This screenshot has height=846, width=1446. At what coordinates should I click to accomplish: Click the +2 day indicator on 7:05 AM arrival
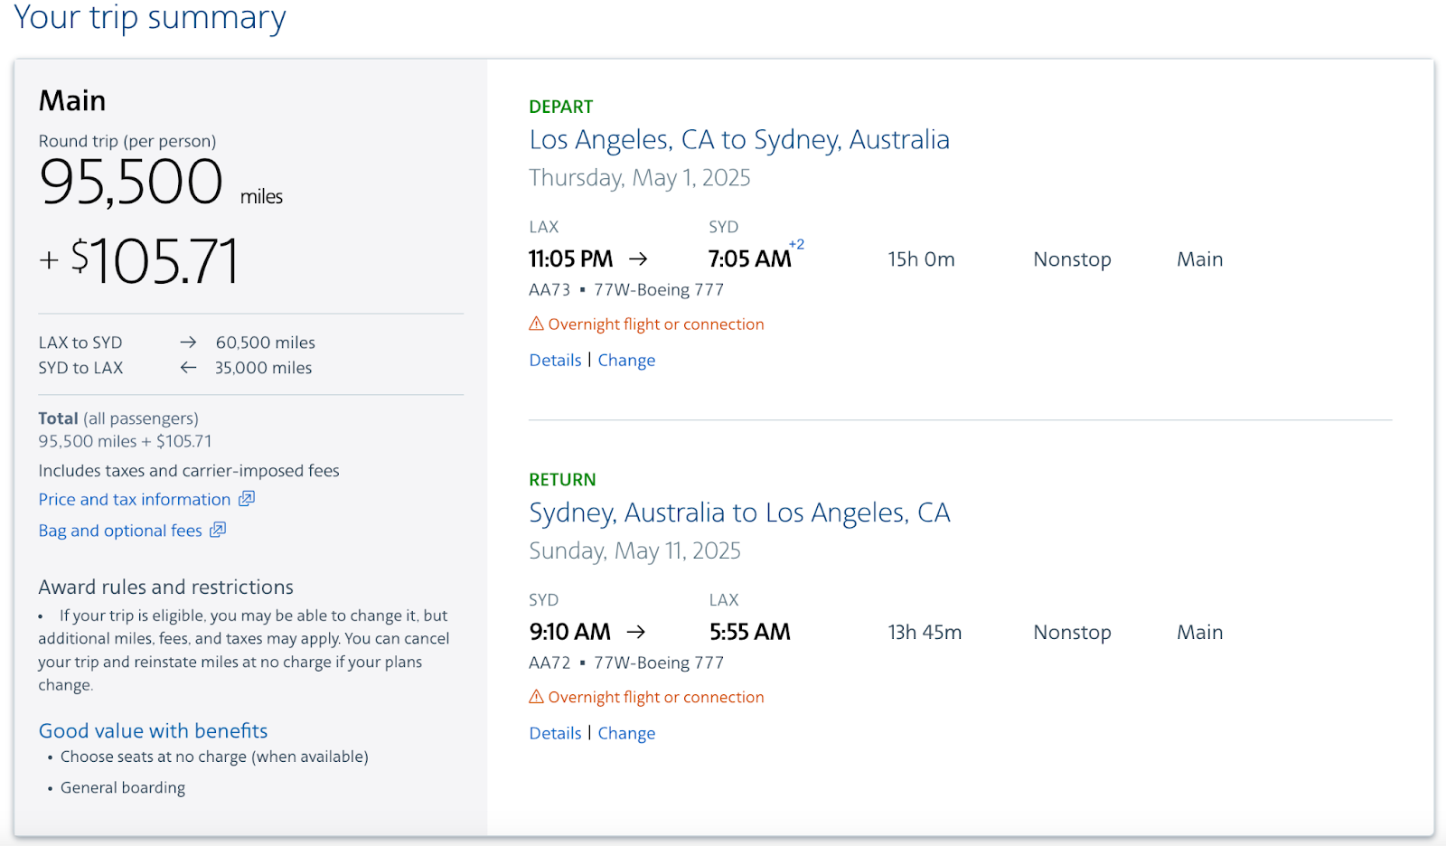796,245
